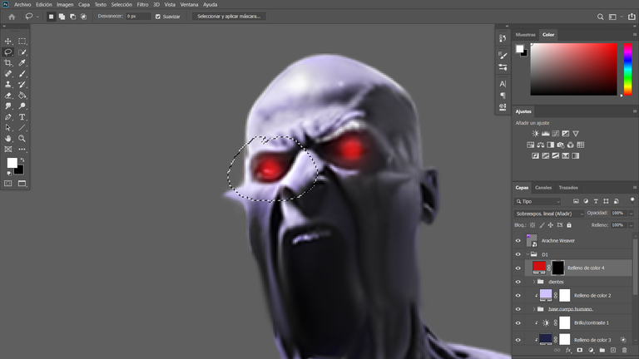
Task: Open the Tipo layer filter dropdown
Action: click(538, 201)
